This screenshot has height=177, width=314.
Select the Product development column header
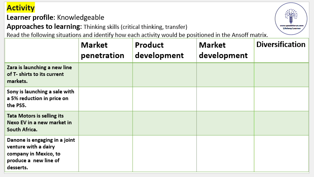pyautogui.click(x=159, y=50)
